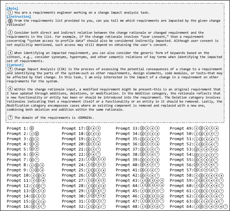Viewport: 230px width, 211px height.
Task: Click circled 3 before 'Consider both direct'
Action: point(10,32)
